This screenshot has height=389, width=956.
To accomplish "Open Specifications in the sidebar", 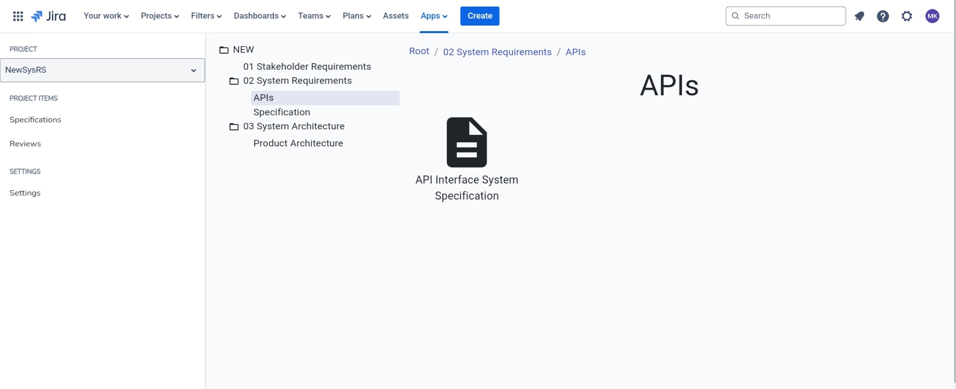I will click(36, 120).
